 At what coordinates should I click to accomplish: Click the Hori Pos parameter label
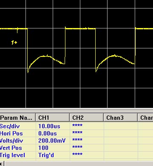[x=11, y=133]
